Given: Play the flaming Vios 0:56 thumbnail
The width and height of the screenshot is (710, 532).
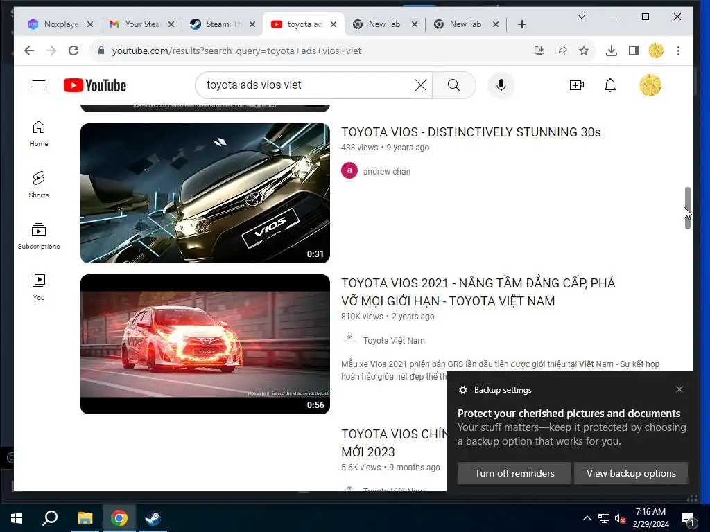Looking at the screenshot, I should click(x=205, y=344).
